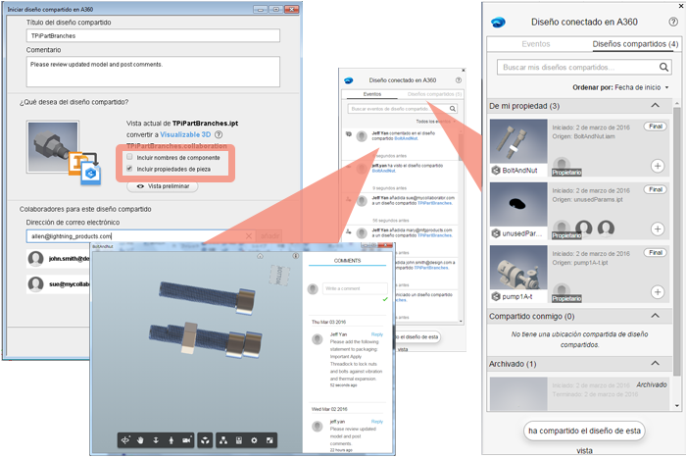Select the First Person walk tool
687x458 pixels.
[172, 440]
